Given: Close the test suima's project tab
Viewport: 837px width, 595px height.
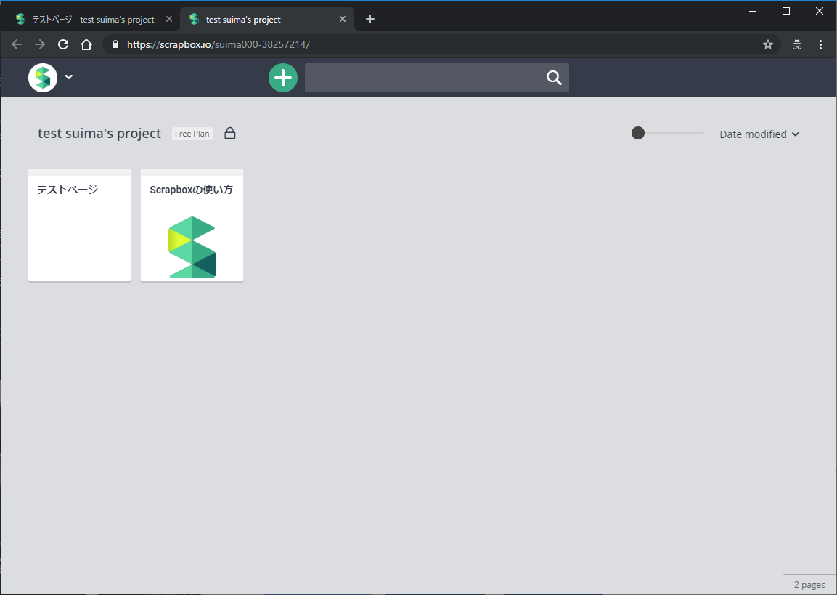Looking at the screenshot, I should [343, 19].
